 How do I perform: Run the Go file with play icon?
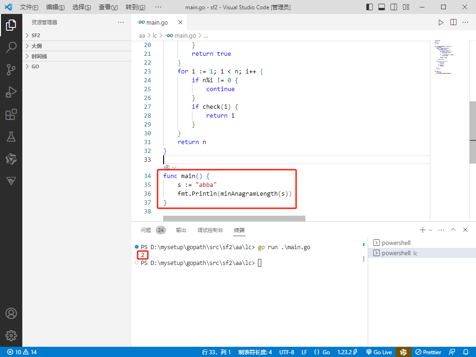click(441, 22)
